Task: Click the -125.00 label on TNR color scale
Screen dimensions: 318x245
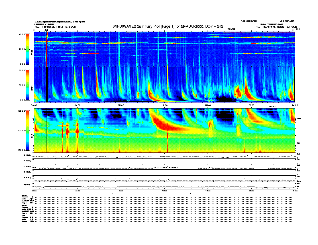Action: pyautogui.click(x=21, y=111)
